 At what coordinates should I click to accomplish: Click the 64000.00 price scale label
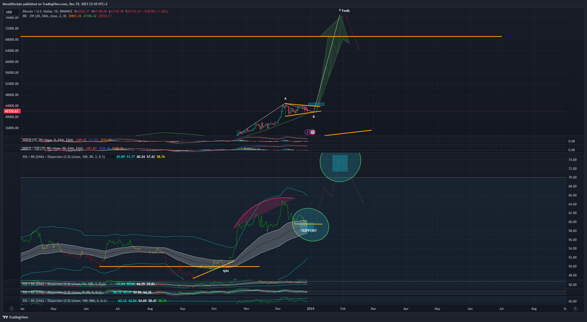(12, 51)
